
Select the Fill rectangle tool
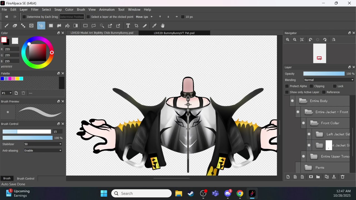pos(51,26)
